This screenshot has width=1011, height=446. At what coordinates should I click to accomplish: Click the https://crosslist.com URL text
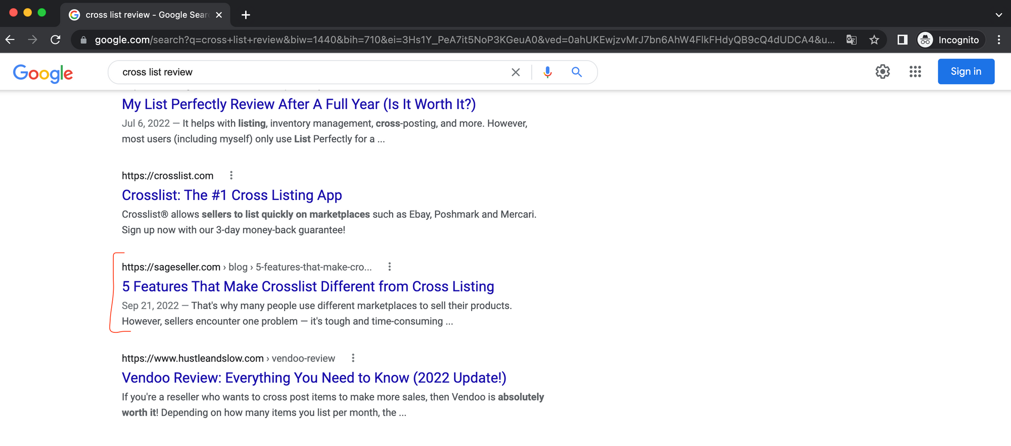pos(168,176)
